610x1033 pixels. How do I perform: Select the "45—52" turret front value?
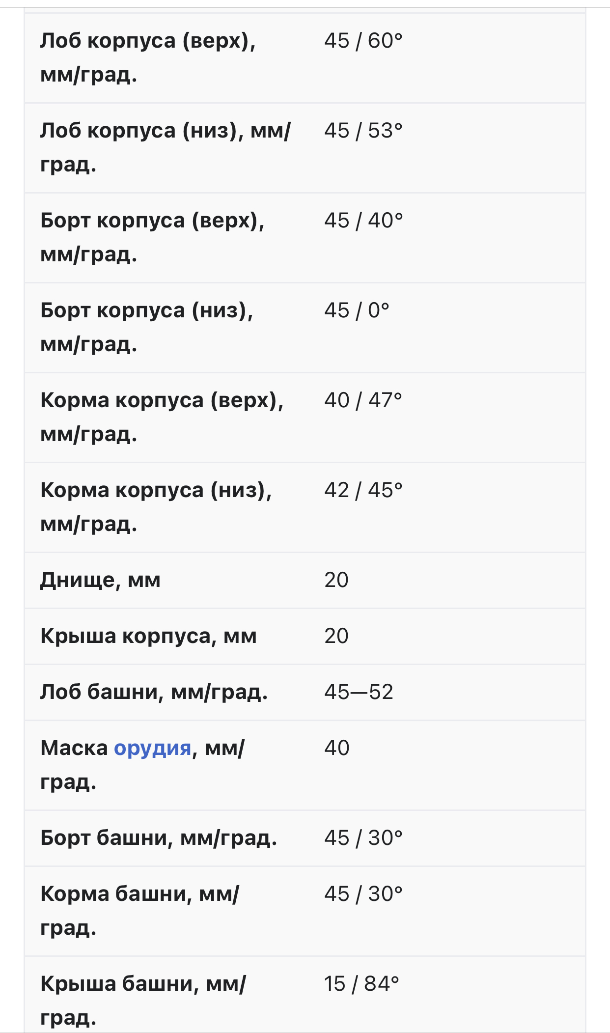359,692
